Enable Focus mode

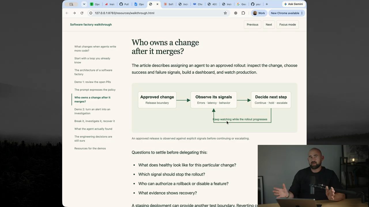pos(288,24)
